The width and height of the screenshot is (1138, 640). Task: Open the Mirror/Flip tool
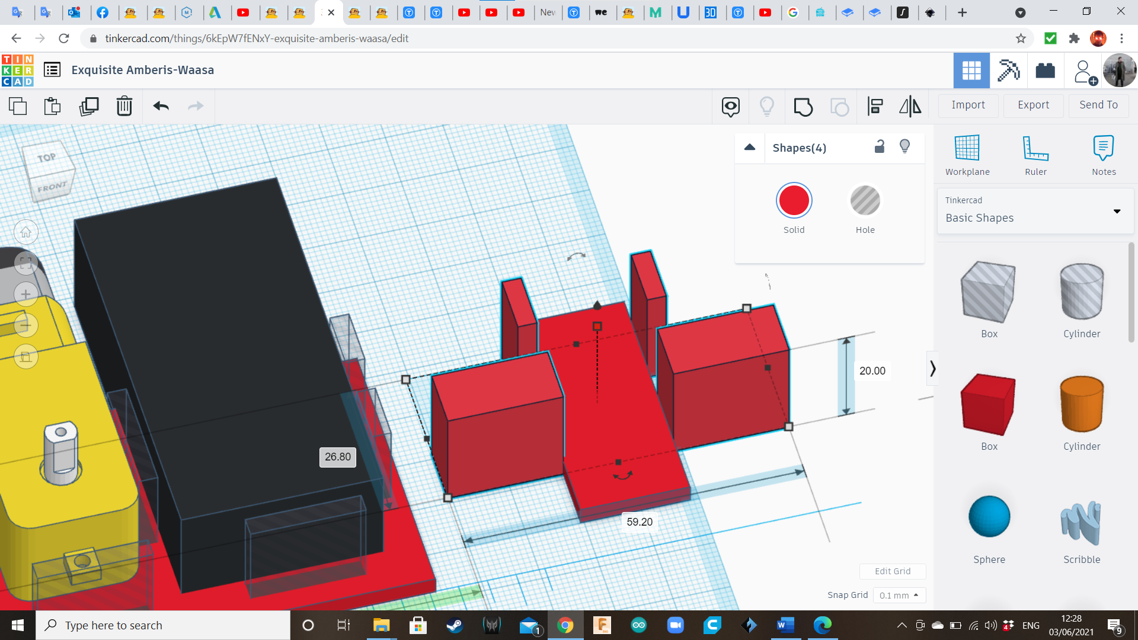coord(910,107)
